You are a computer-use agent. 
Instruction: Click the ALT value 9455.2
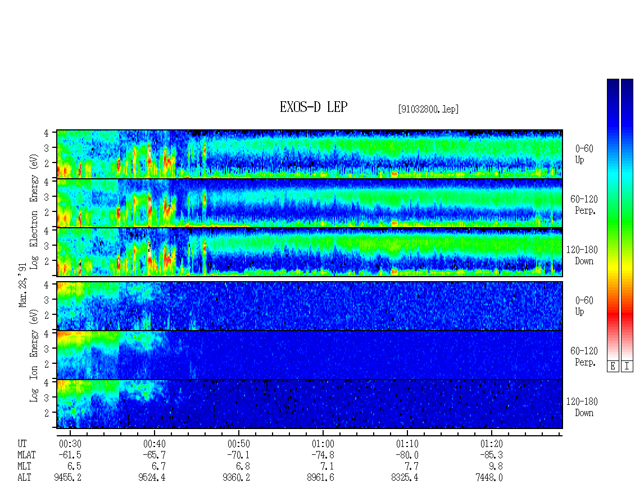[x=67, y=478]
